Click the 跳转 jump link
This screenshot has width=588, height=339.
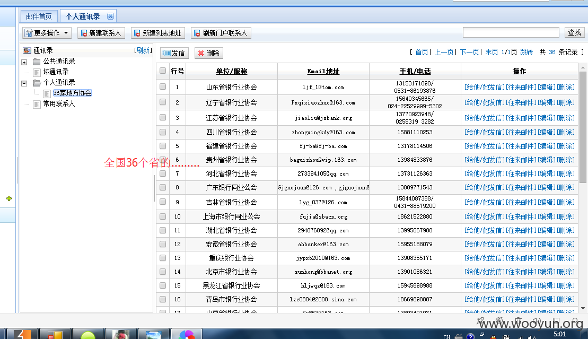coord(526,52)
